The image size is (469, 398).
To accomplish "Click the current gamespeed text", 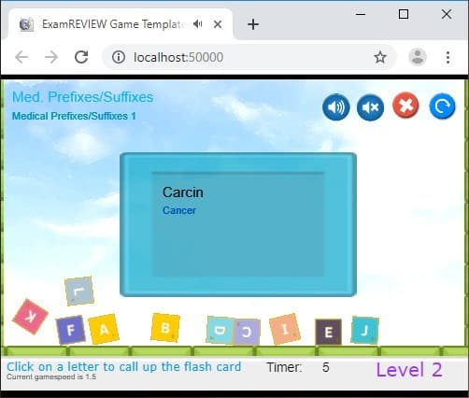I will click(x=51, y=377).
